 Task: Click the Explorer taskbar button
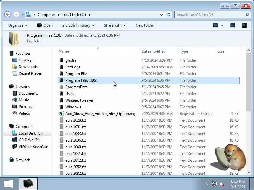tap(28, 184)
